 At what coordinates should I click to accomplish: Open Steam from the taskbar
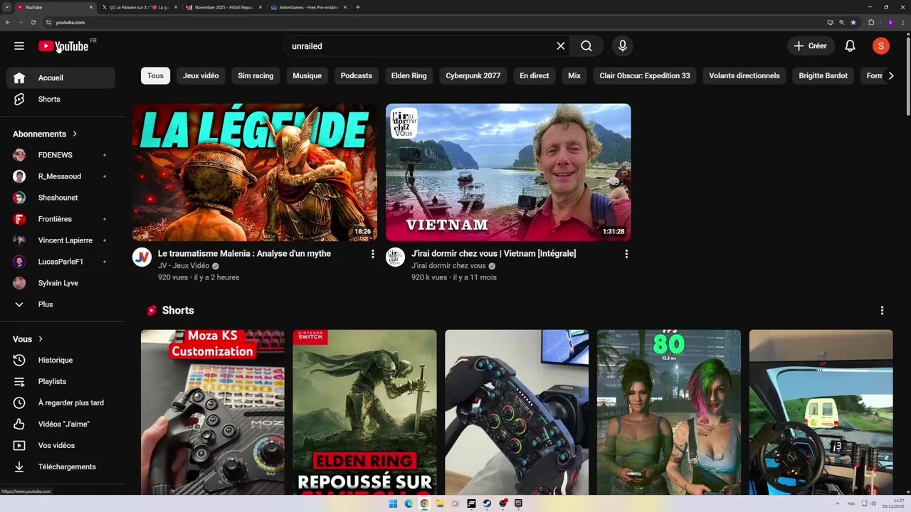(x=487, y=503)
